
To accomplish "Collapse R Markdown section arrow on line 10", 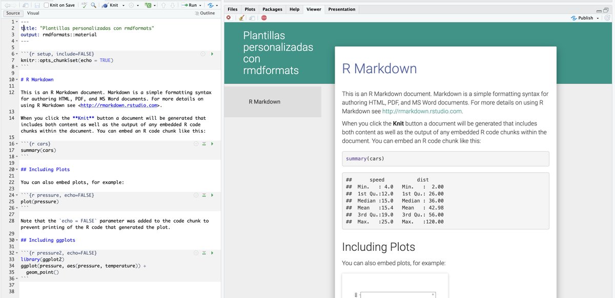I will pyautogui.click(x=16, y=79).
